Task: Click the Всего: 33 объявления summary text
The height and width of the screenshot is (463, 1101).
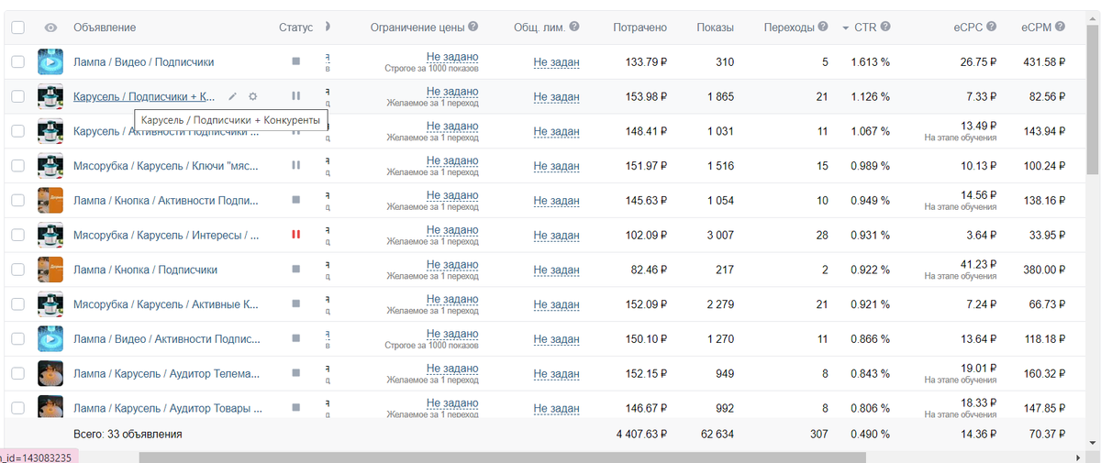Action: pyautogui.click(x=128, y=434)
